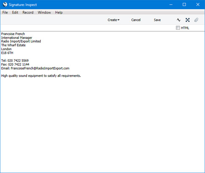This screenshot has width=205, height=173.
Task: Enable the HTML checkbox
Action: tap(178, 28)
